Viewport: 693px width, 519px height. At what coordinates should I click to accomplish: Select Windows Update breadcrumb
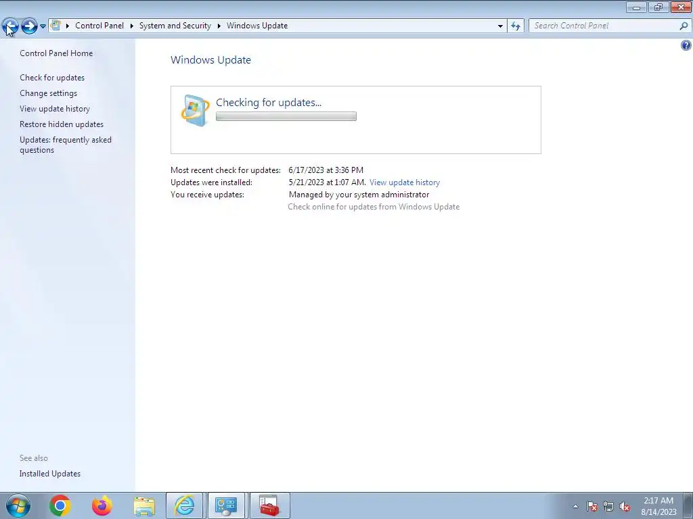[x=257, y=26]
